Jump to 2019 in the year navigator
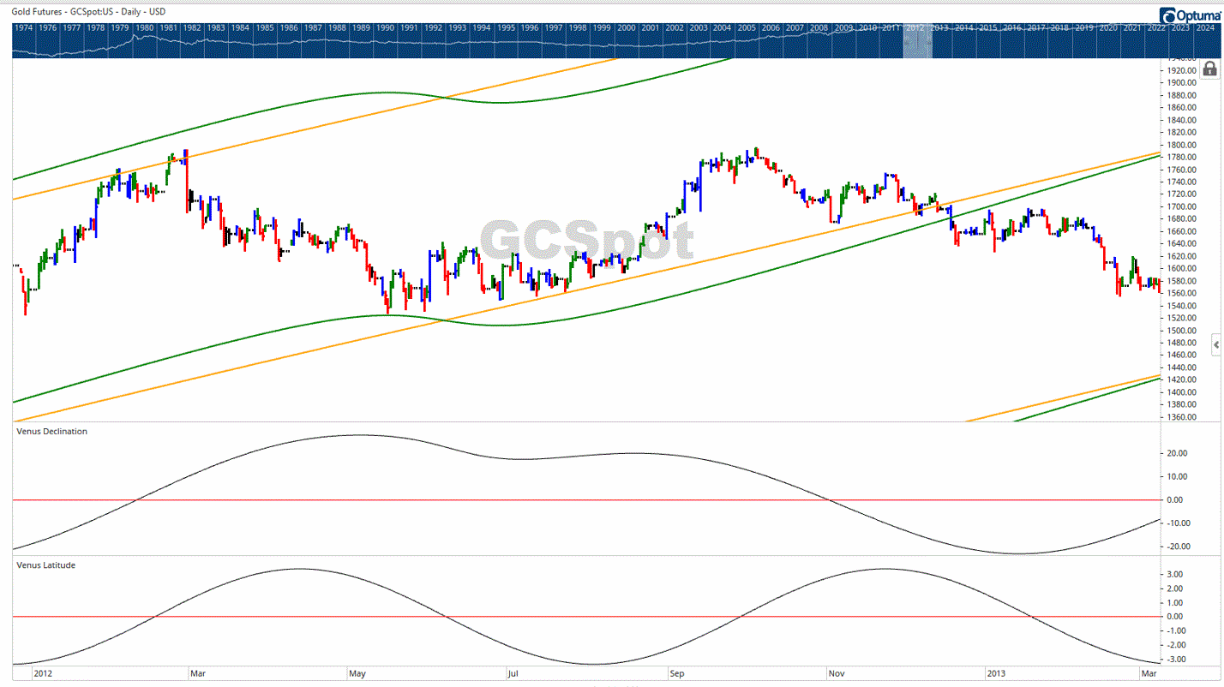The height and width of the screenshot is (687, 1224). coord(1084,28)
